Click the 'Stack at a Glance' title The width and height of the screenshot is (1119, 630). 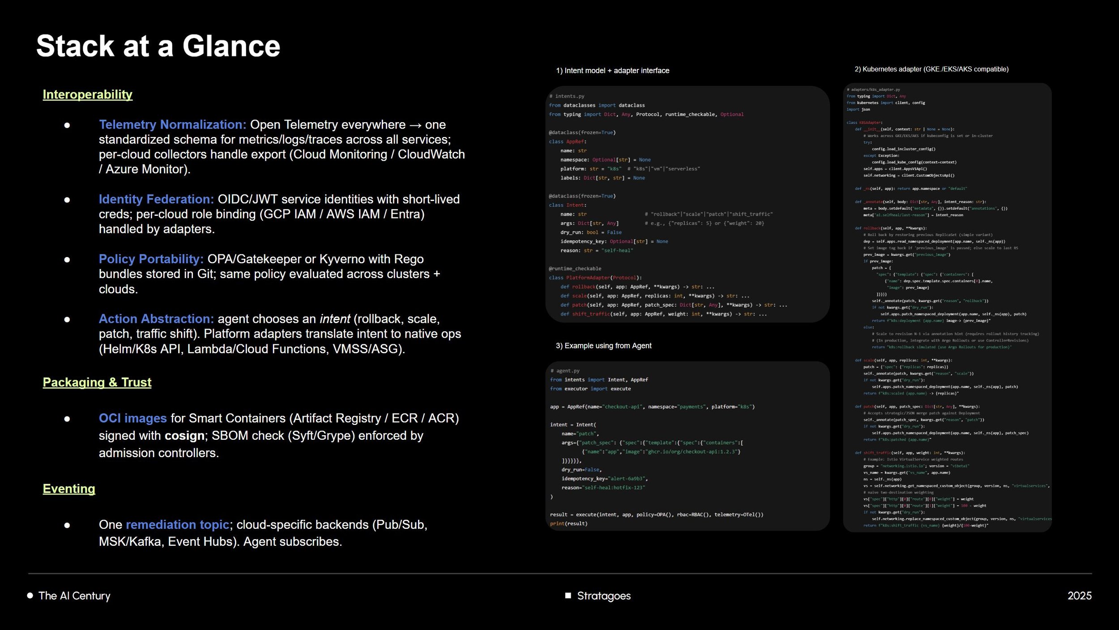pyautogui.click(x=158, y=46)
